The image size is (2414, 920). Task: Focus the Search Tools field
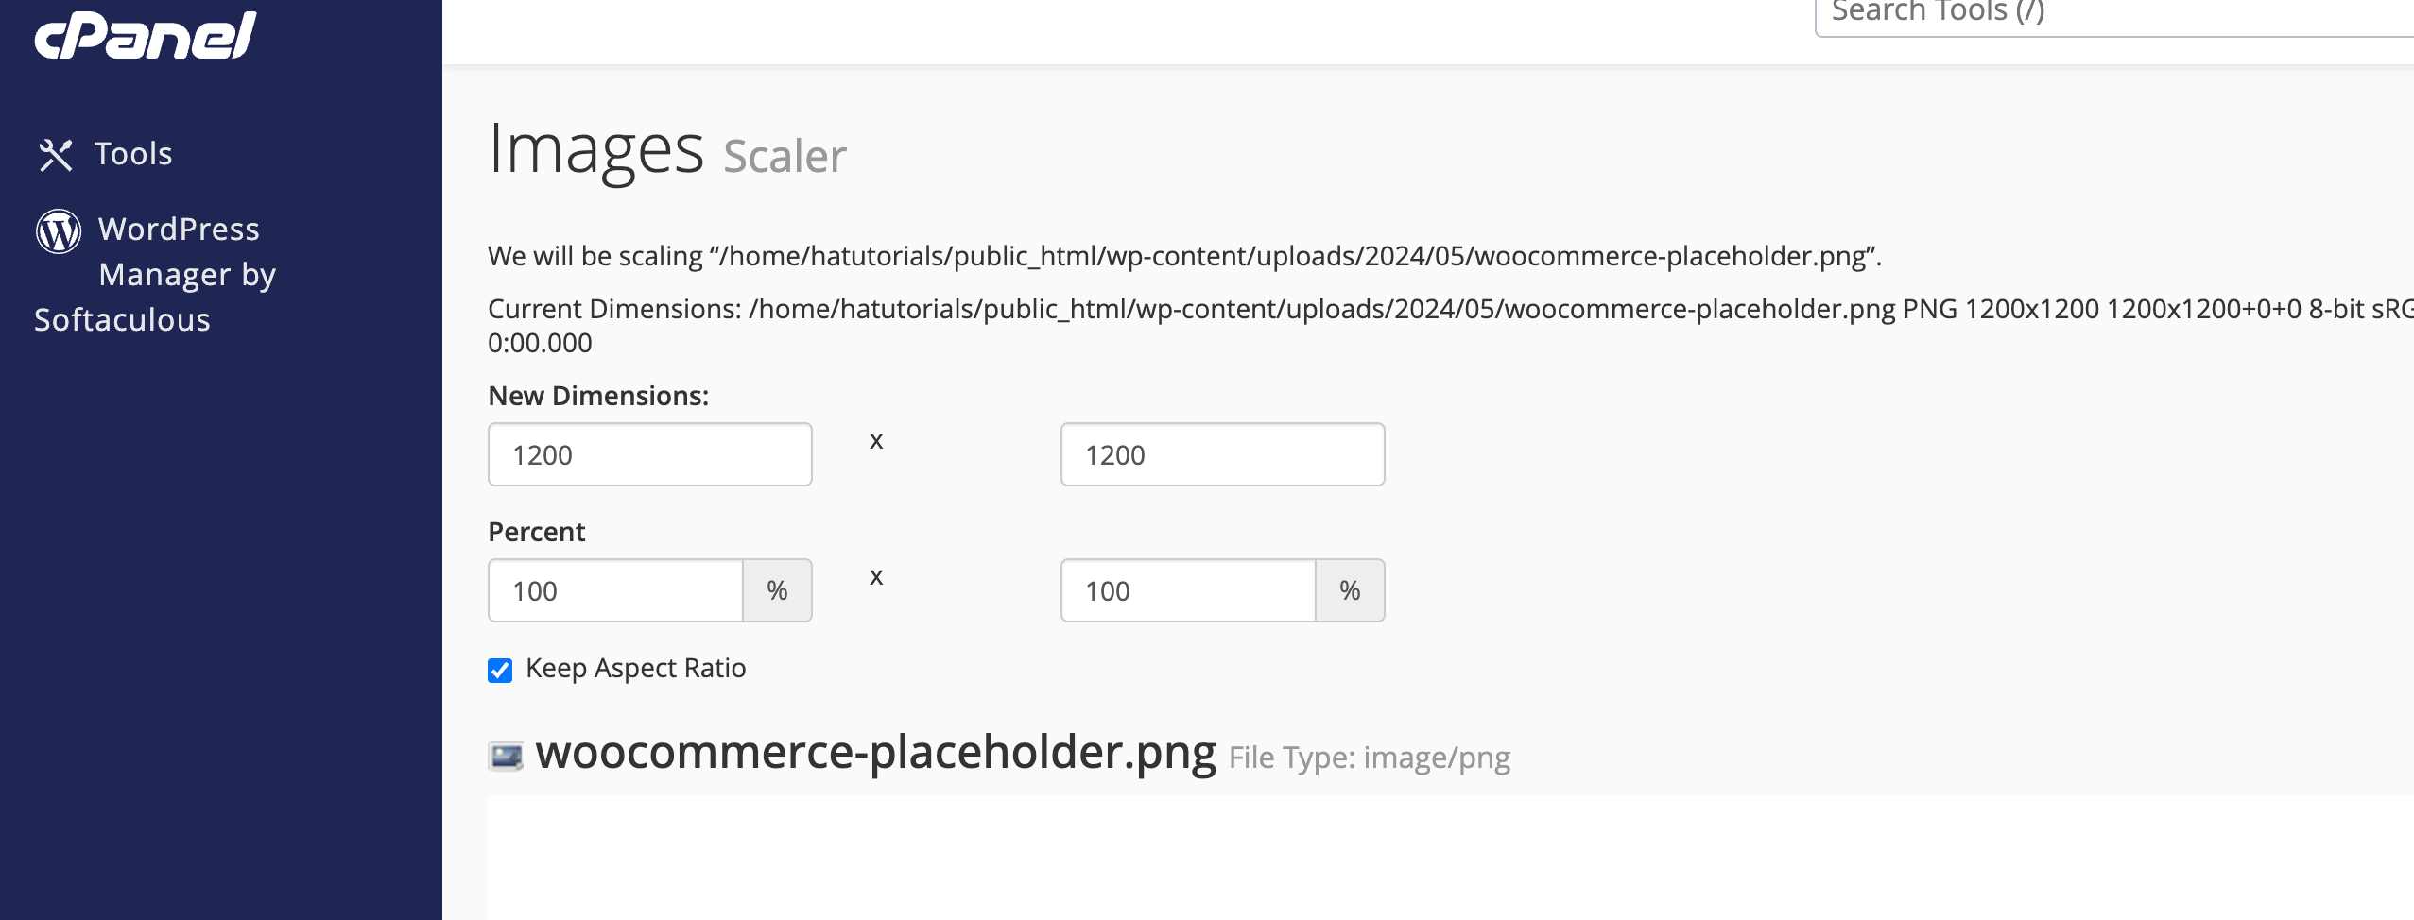pos(2113,15)
